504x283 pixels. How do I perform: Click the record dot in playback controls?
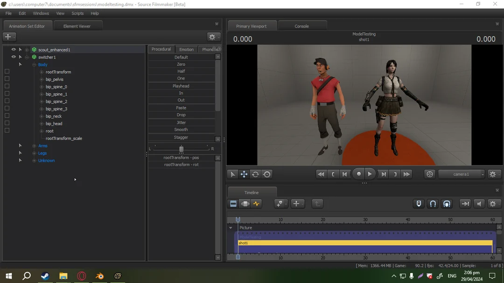(x=358, y=174)
